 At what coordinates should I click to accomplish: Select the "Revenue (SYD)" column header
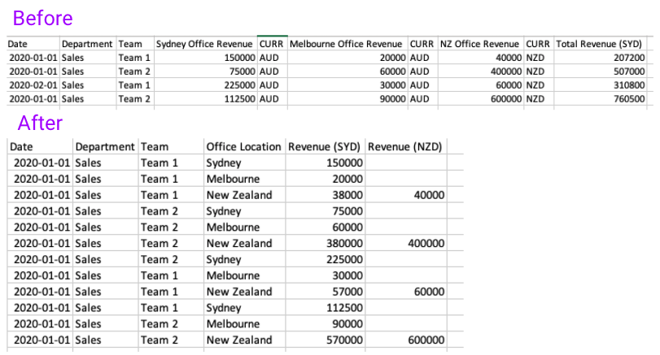tap(325, 147)
